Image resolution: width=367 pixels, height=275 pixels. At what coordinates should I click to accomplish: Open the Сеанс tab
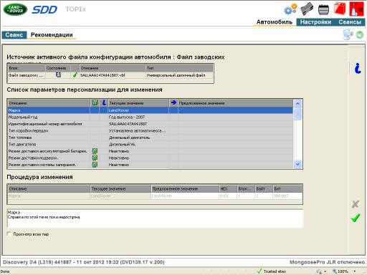coord(14,35)
